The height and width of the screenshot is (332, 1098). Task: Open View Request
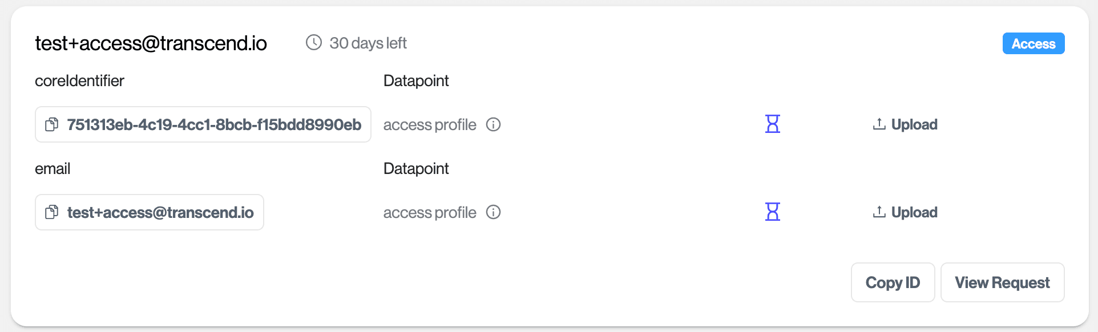(1002, 282)
